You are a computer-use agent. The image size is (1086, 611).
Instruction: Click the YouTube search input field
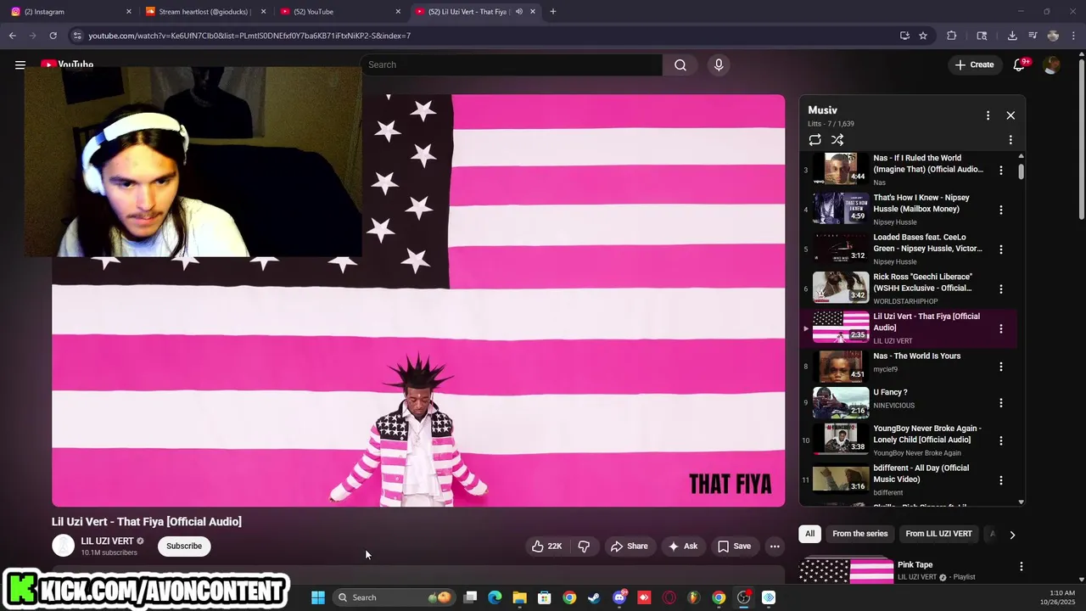(512, 64)
